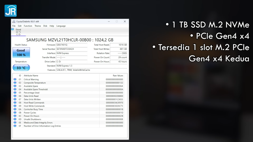This screenshot has height=142, width=253.
Task: Click the Raw Values column header
Action: [118, 76]
